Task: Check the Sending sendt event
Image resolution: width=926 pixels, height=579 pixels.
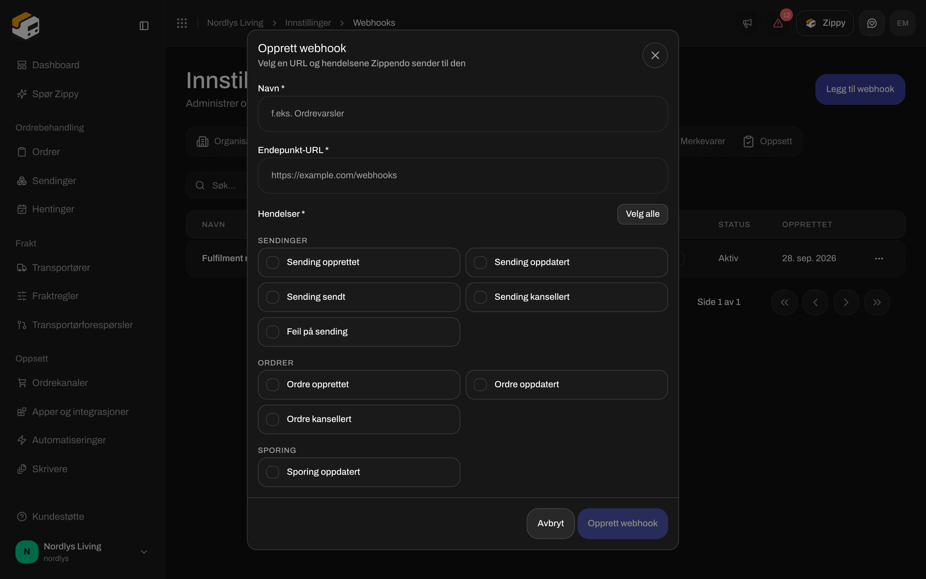Action: coord(359,297)
